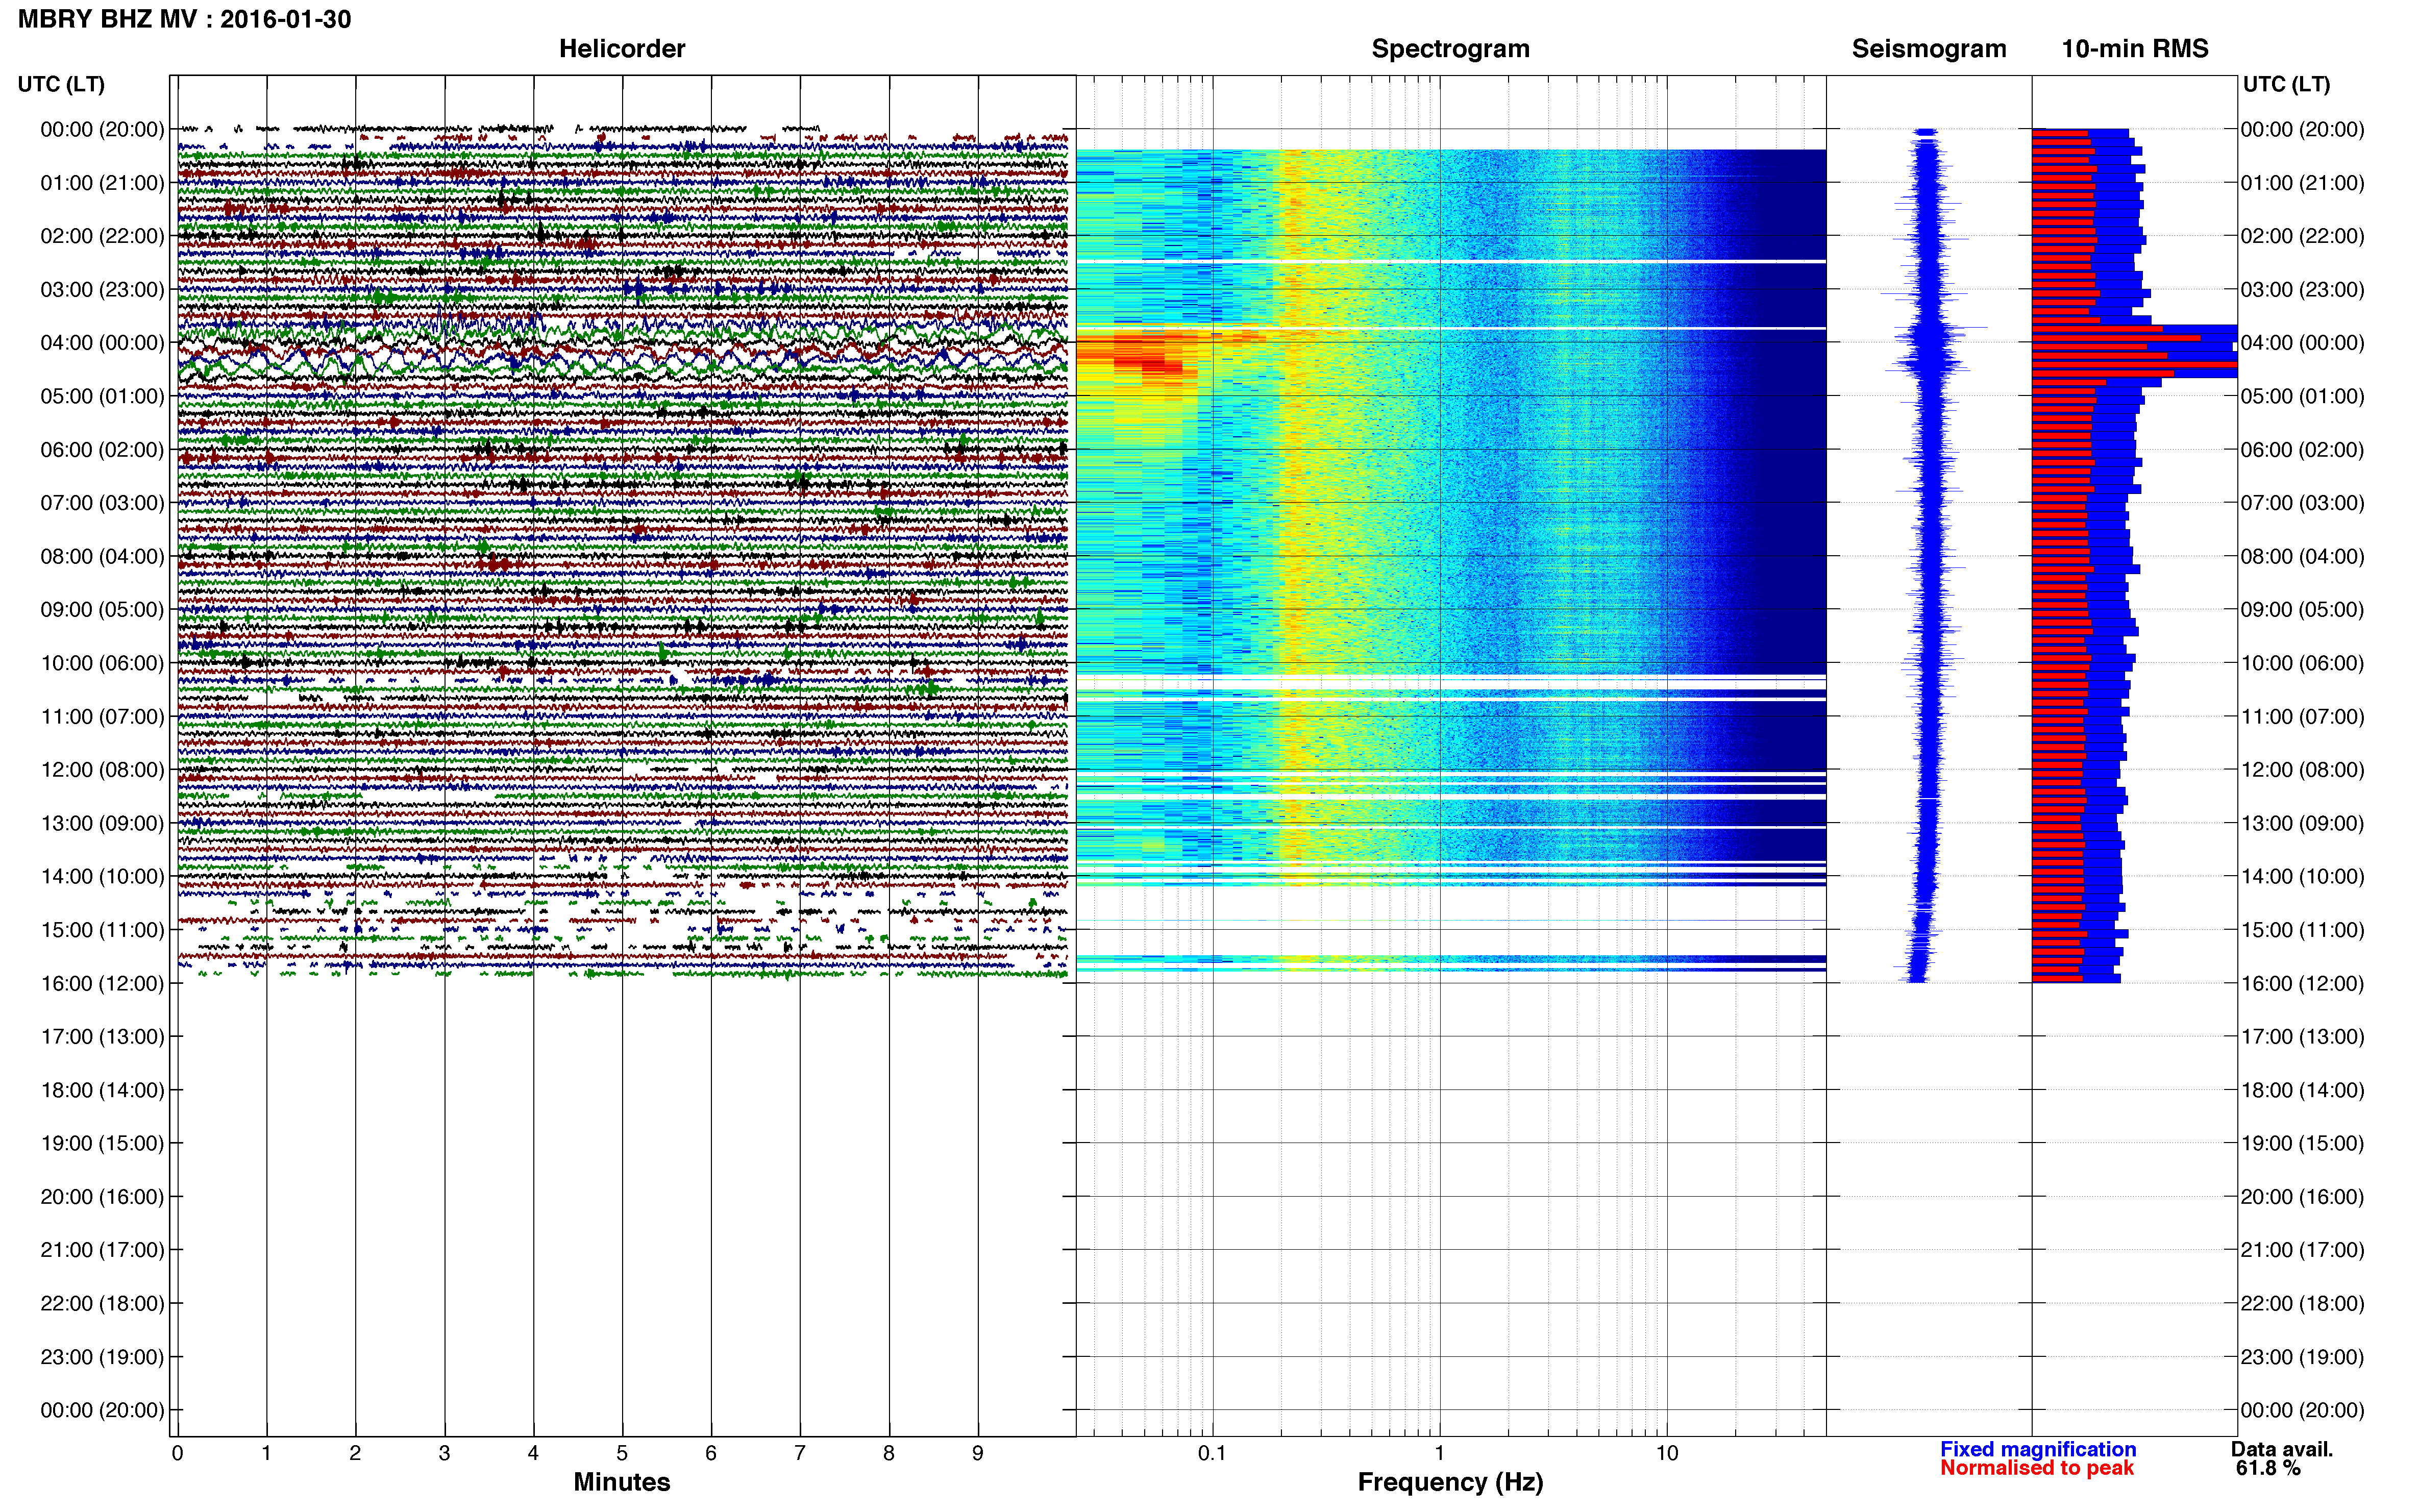This screenshot has height=1512, width=2419.
Task: Click the '61.8 %' data availability value
Action: coord(2269,1468)
